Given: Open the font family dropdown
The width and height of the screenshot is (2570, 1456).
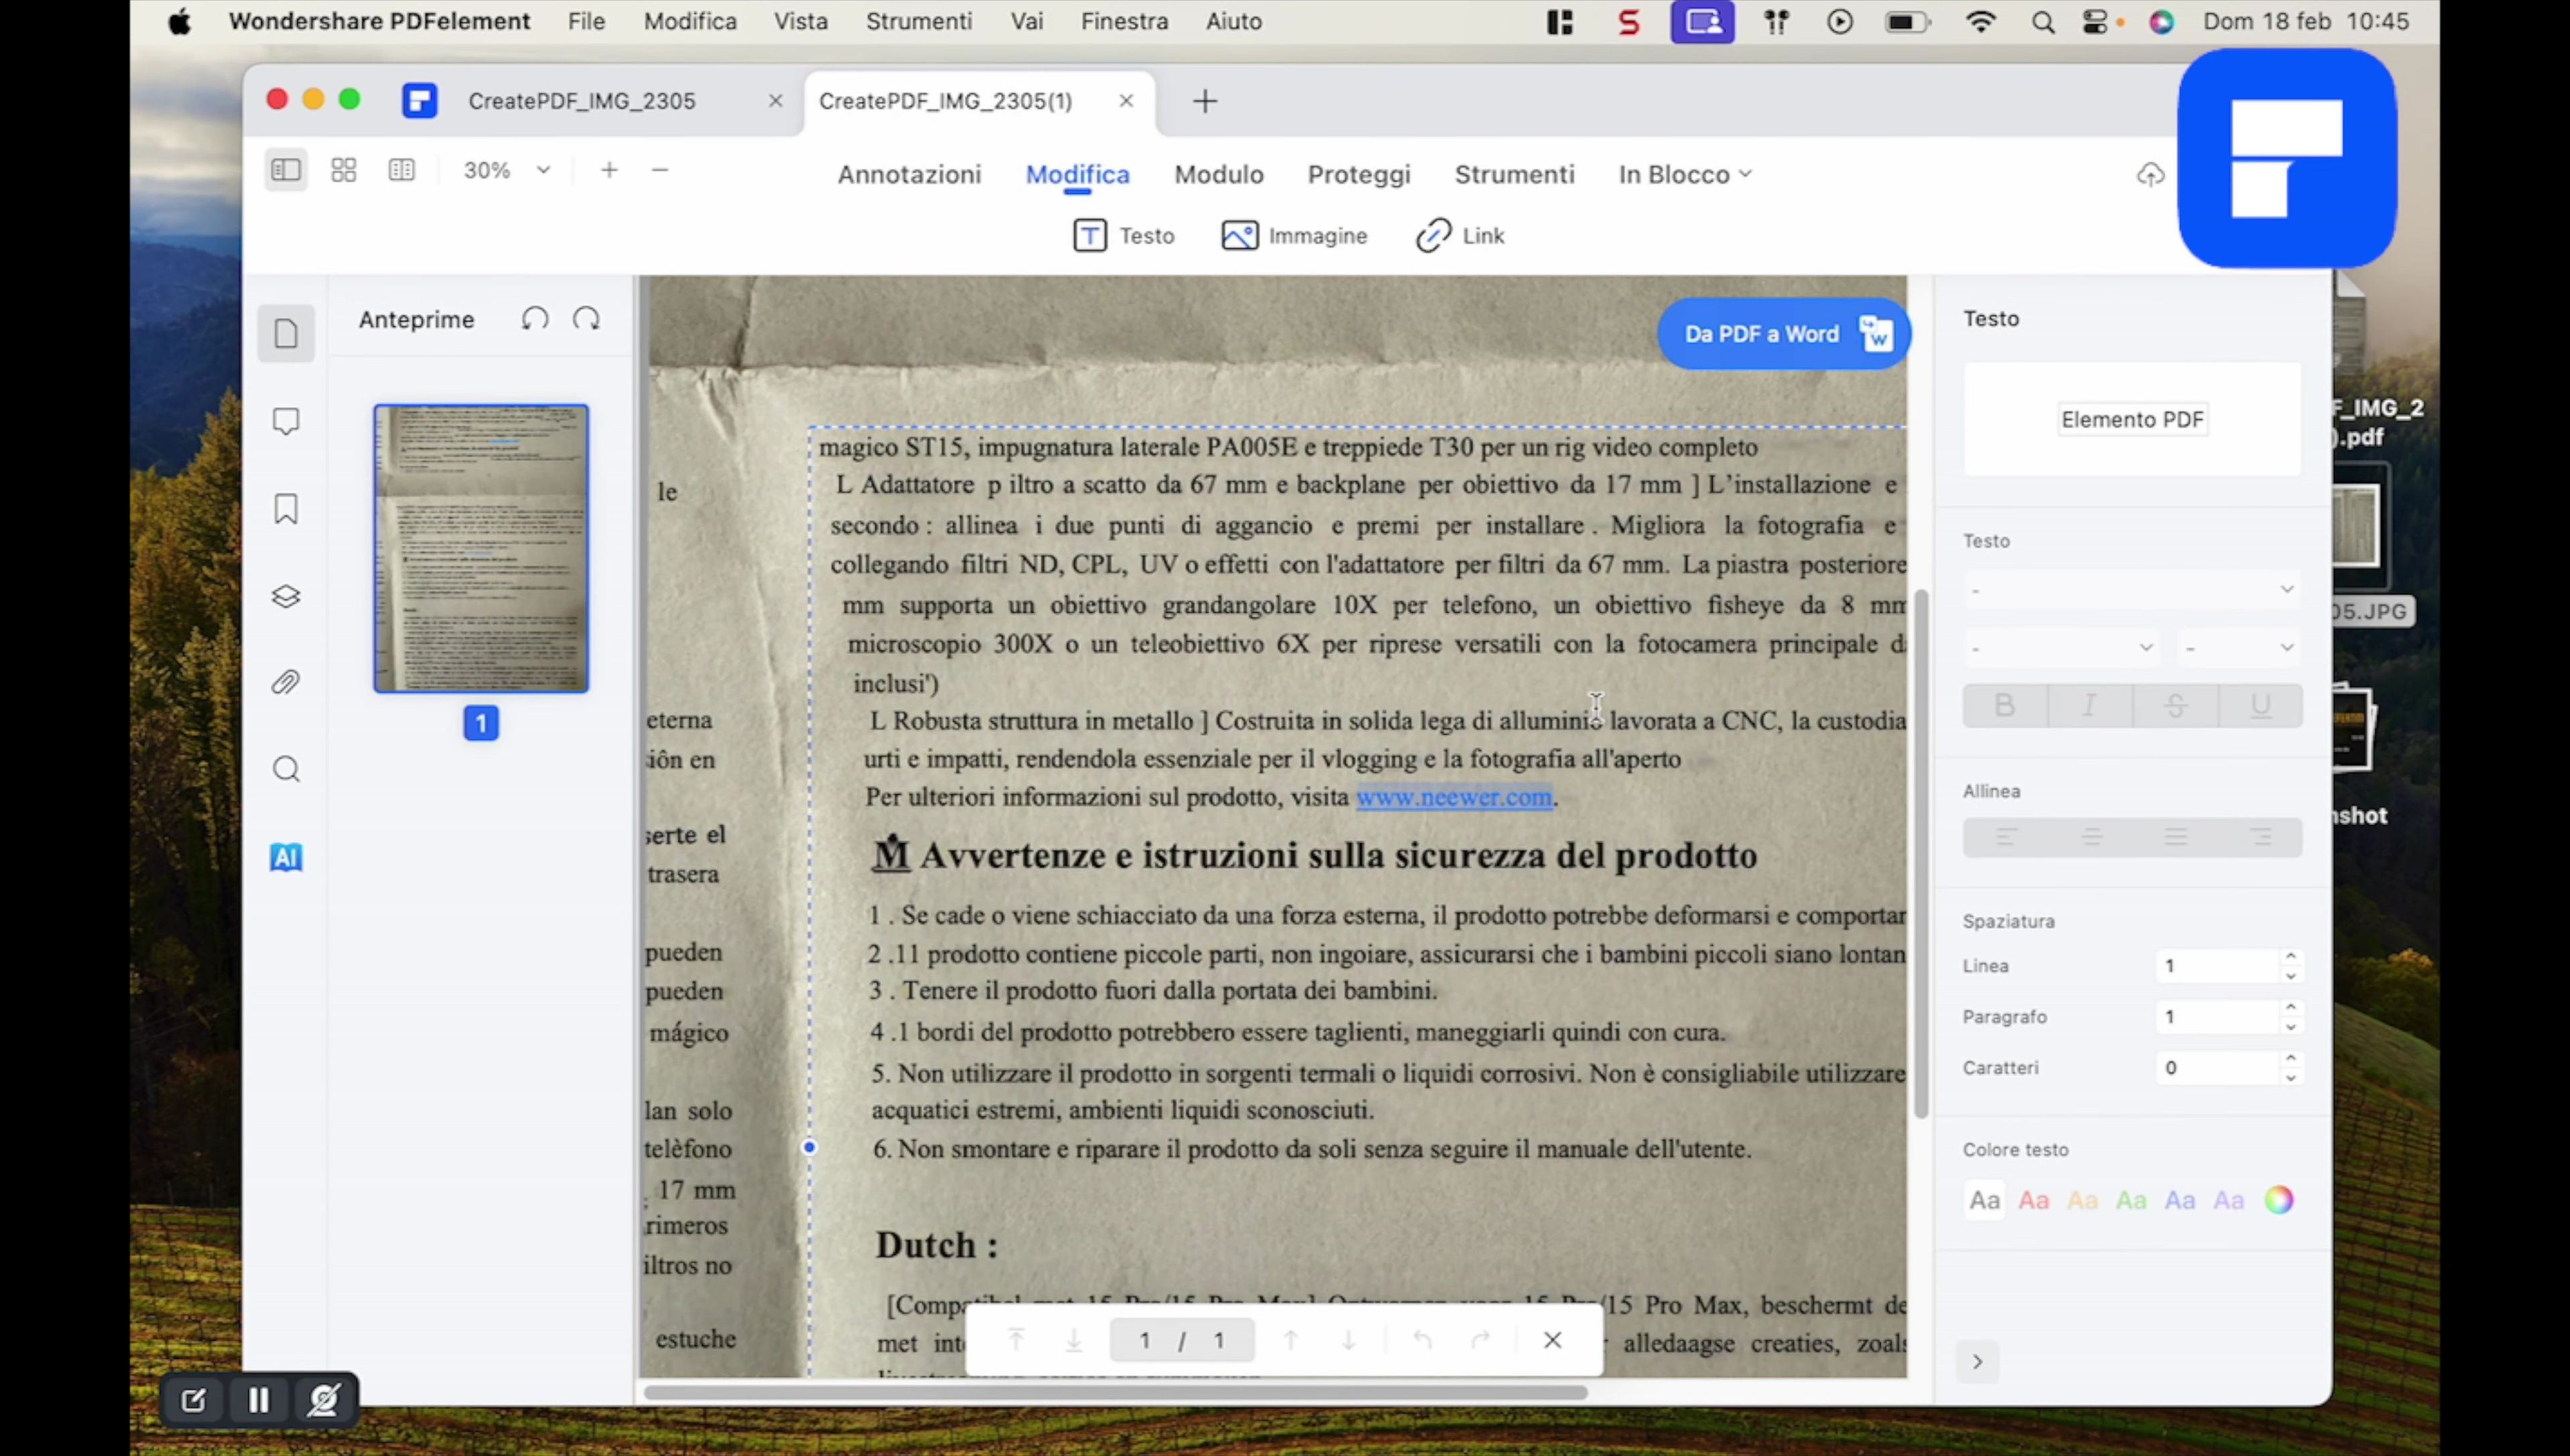Looking at the screenshot, I should click(x=2132, y=589).
